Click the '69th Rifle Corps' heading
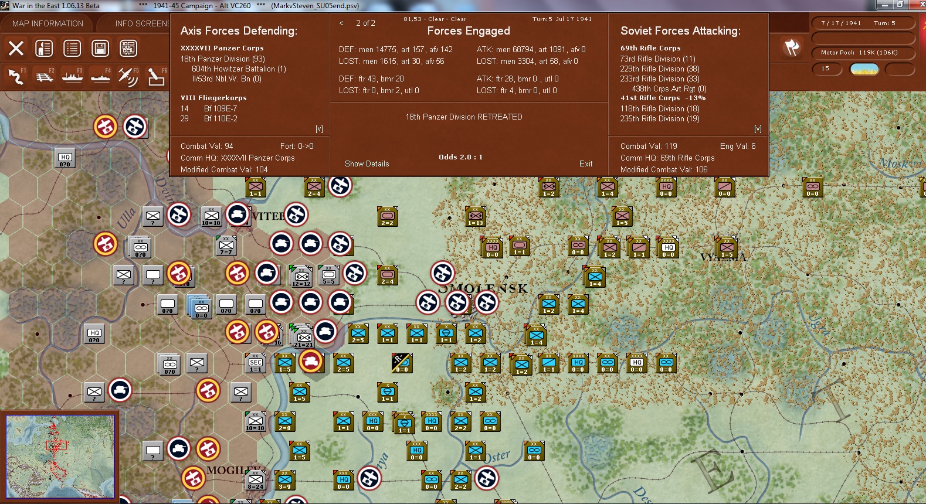Image resolution: width=926 pixels, height=504 pixels. (650, 48)
